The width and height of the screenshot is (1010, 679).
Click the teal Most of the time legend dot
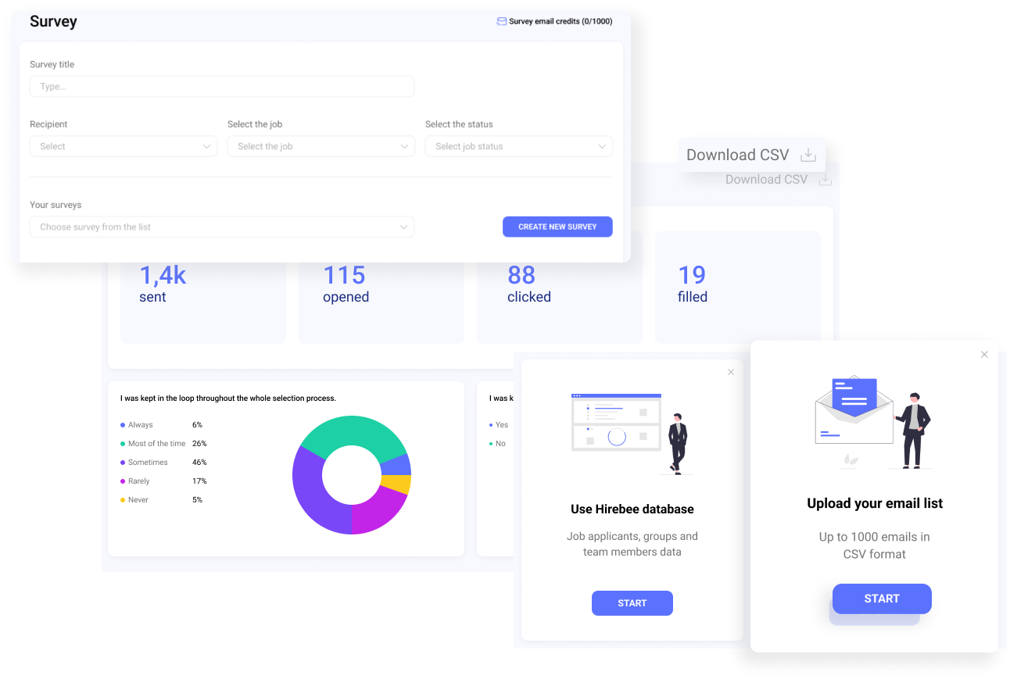click(x=124, y=443)
